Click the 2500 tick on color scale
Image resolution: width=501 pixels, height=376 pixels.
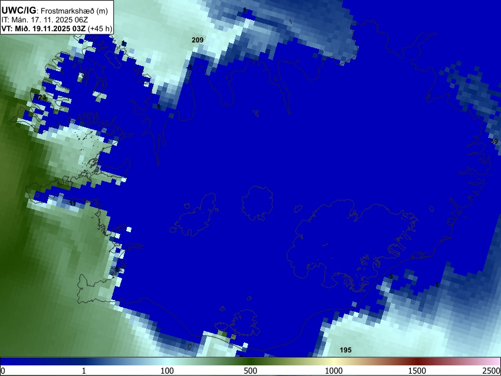click(492, 371)
